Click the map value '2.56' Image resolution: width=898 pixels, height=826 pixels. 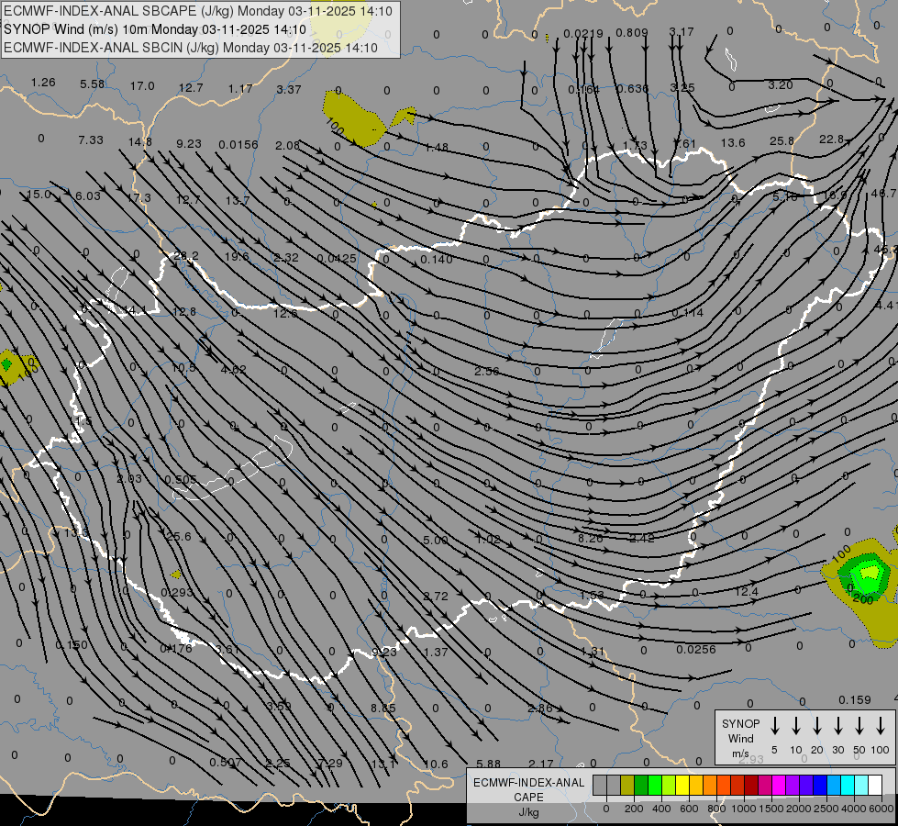pos(487,372)
